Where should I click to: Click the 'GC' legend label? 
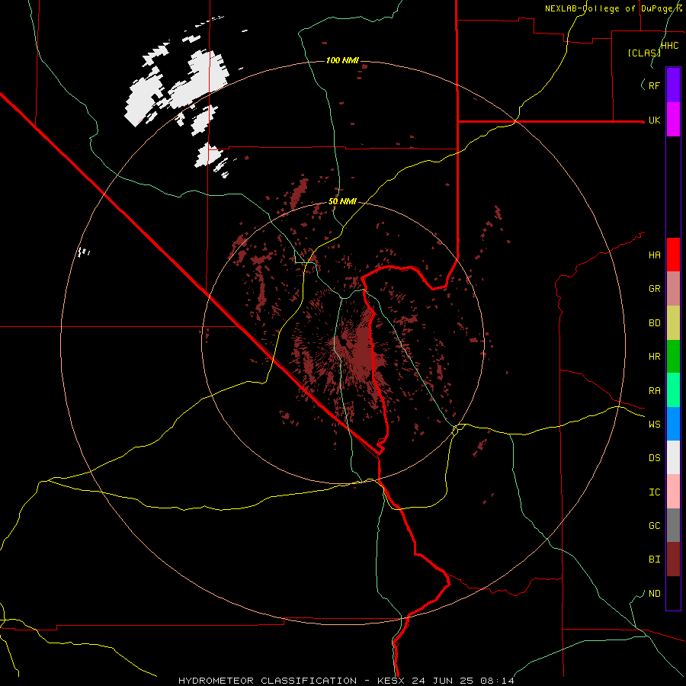654,526
